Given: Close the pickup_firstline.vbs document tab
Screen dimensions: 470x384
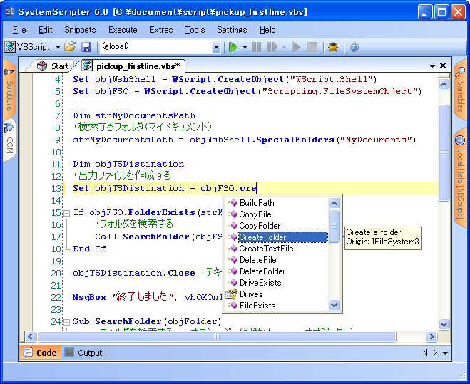Looking at the screenshot, I should (444, 66).
